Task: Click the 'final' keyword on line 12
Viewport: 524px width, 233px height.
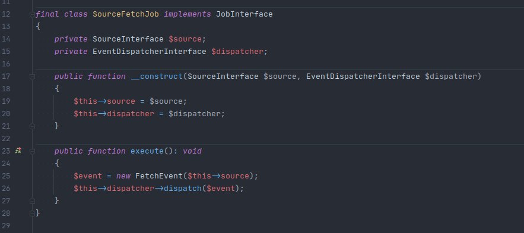Action: (x=47, y=14)
